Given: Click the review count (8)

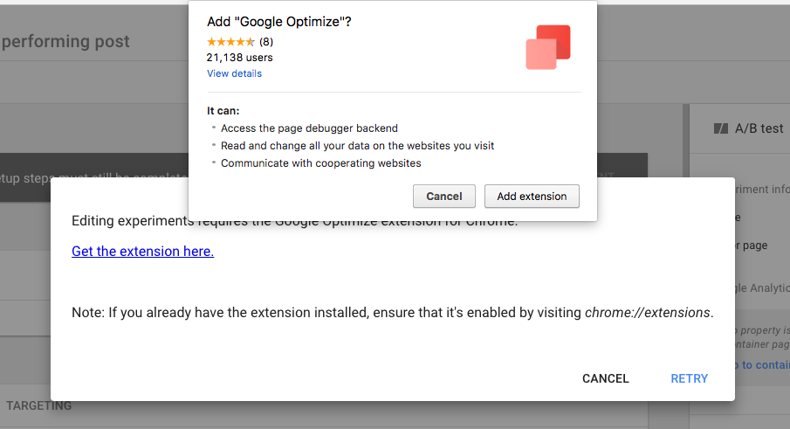Looking at the screenshot, I should point(266,42).
